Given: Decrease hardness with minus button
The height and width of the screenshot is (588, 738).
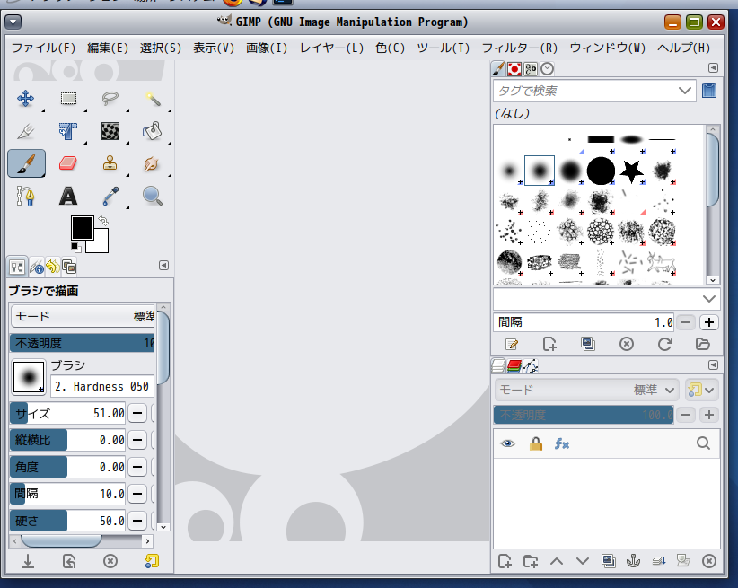Looking at the screenshot, I should click(137, 521).
